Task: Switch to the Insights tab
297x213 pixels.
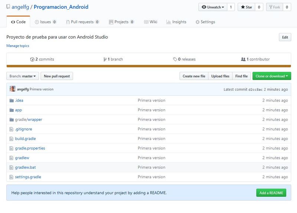Action: pyautogui.click(x=176, y=22)
